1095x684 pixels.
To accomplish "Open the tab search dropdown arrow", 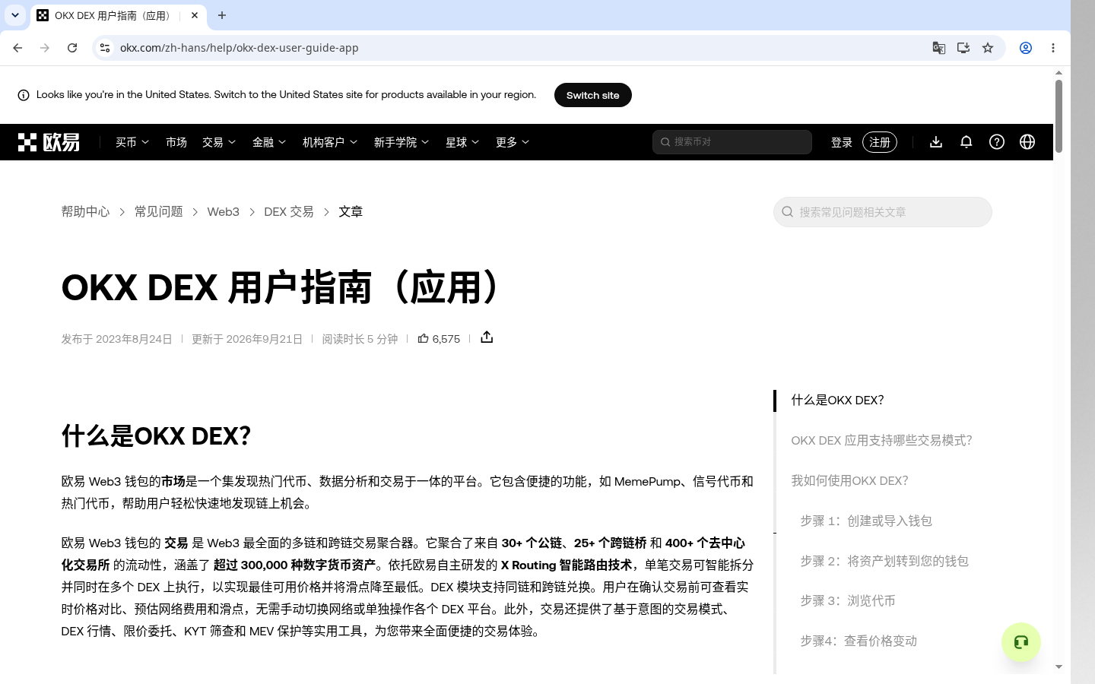I will (x=14, y=15).
